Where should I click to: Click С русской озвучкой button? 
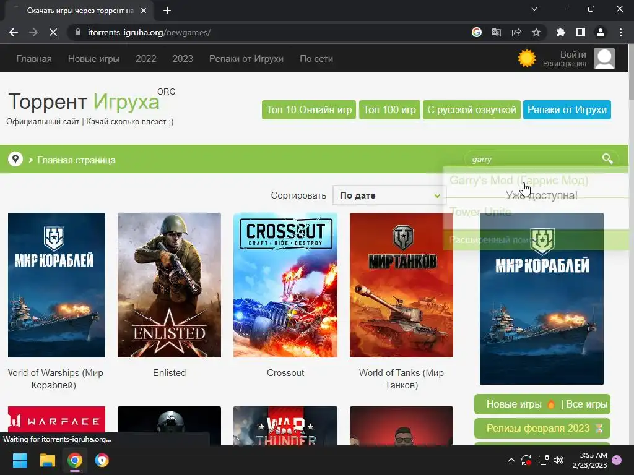point(471,109)
